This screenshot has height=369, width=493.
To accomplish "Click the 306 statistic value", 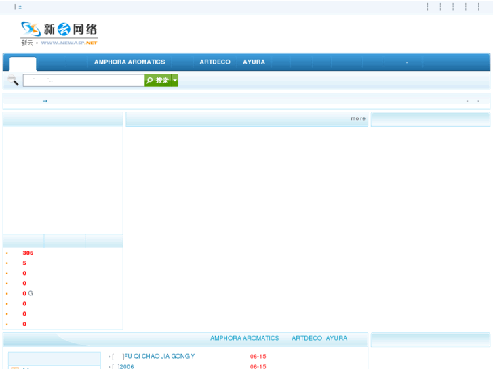I will tap(28, 253).
